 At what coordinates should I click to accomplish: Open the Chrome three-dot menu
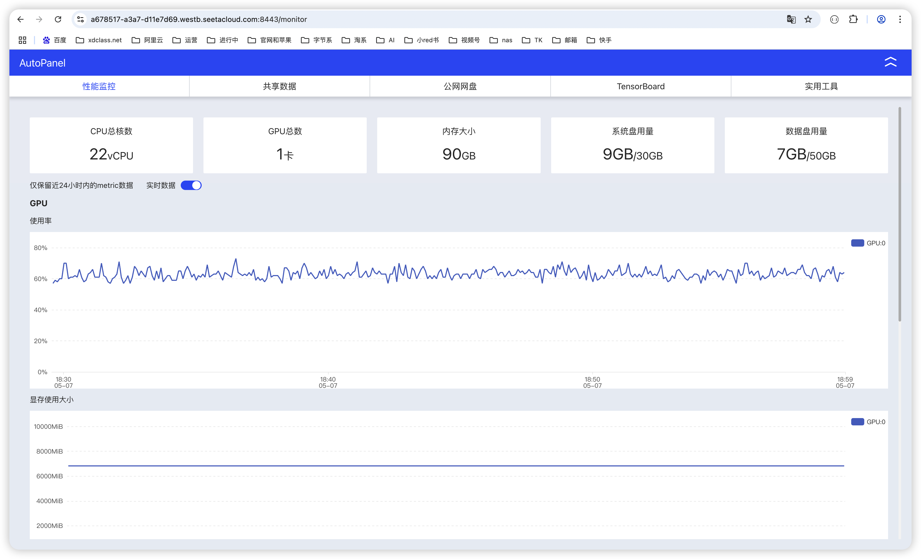pos(900,19)
